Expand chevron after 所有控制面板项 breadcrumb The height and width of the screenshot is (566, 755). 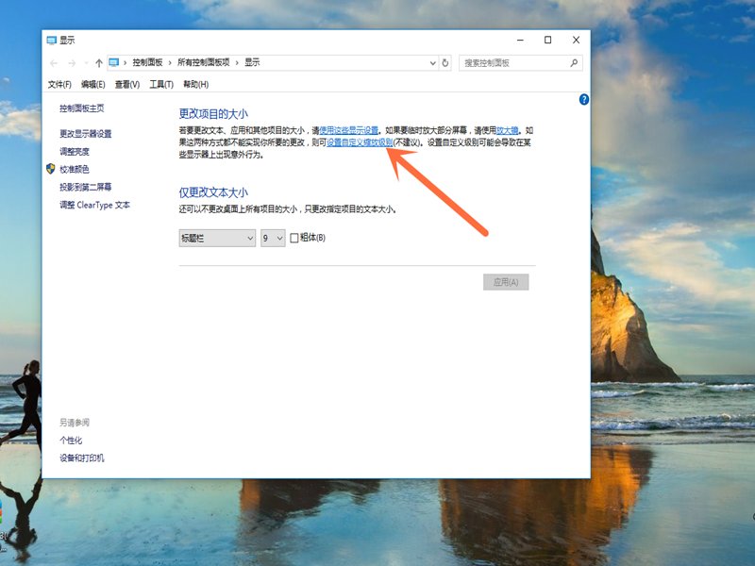tap(237, 63)
